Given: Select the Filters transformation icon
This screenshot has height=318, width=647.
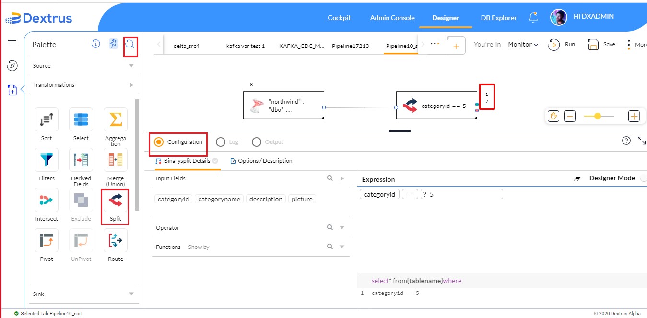Looking at the screenshot, I should pyautogui.click(x=47, y=160).
